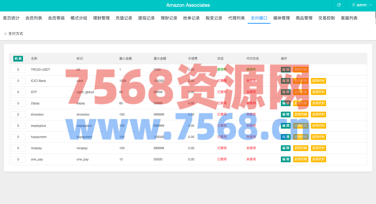Disable collection for TRC20-USDT (禁用代收)
Viewport: 376px width, 204px height.
point(300,70)
